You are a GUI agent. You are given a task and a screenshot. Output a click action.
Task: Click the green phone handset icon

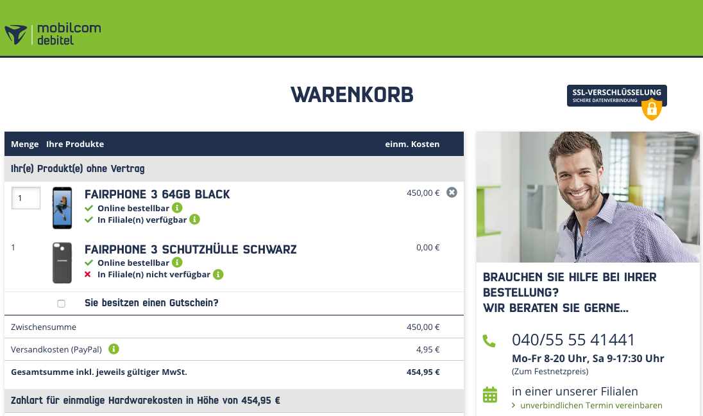pyautogui.click(x=489, y=341)
